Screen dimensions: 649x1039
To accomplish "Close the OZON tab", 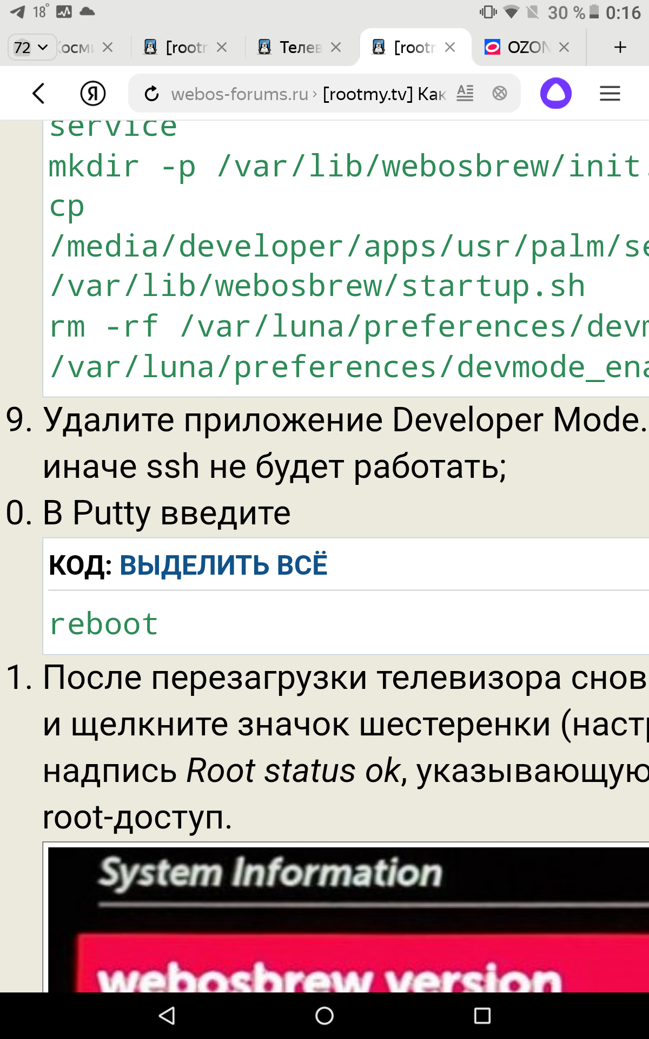I will coord(564,48).
